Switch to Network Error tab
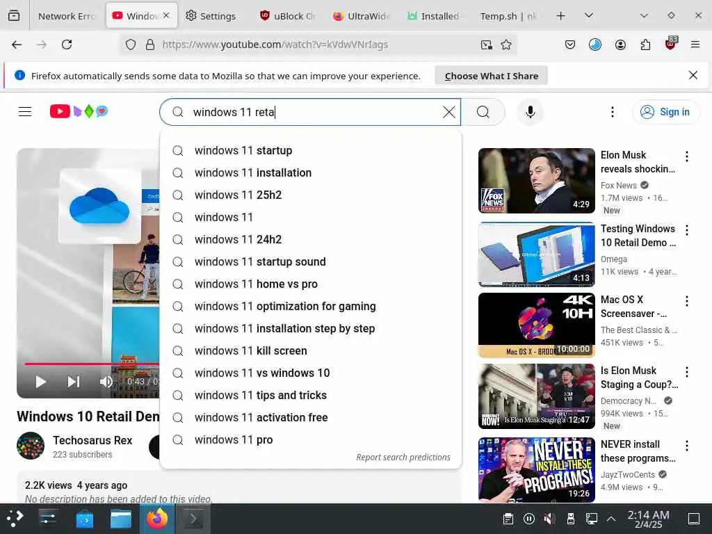 click(66, 16)
